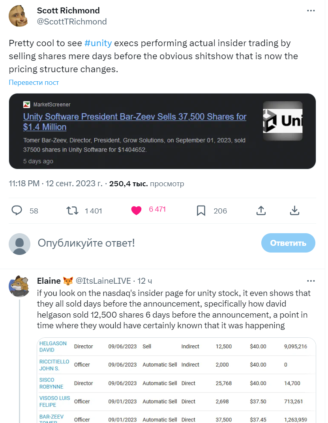328x423 pixels.
Task: Click the share upload arrow icon
Action: tap(261, 210)
